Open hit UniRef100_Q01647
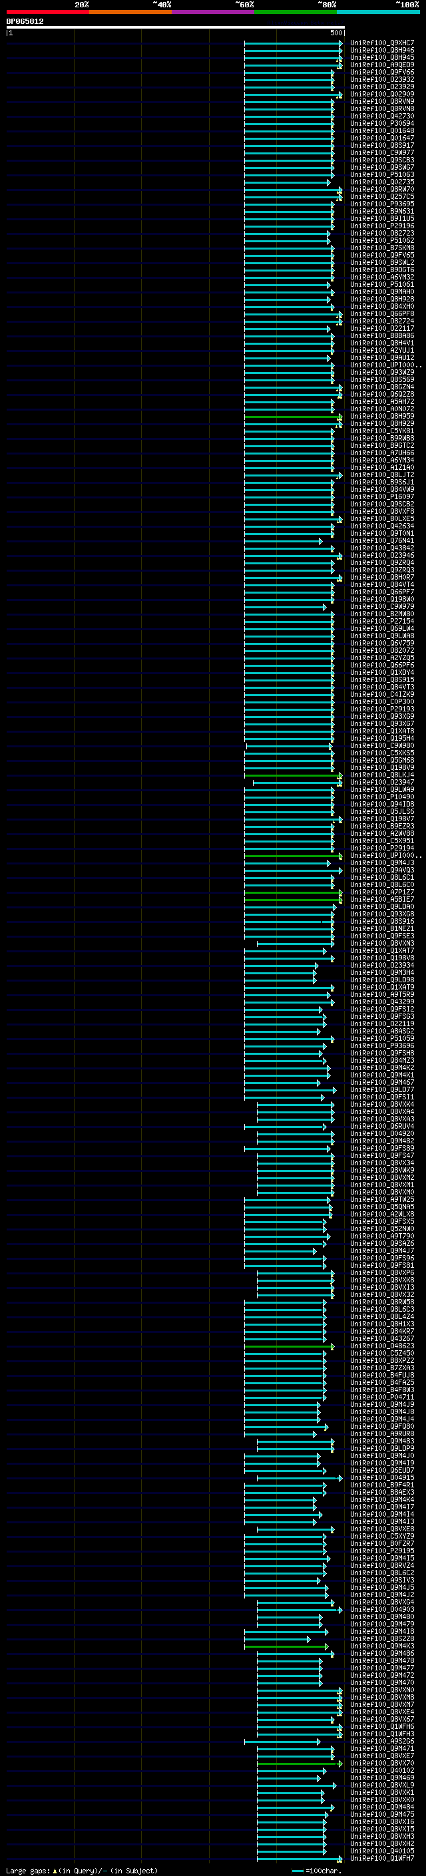The height and width of the screenshot is (1876, 426). [382, 138]
